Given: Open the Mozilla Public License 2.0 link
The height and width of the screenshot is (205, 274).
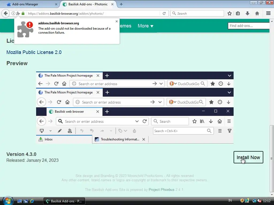Looking at the screenshot, I should (34, 52).
